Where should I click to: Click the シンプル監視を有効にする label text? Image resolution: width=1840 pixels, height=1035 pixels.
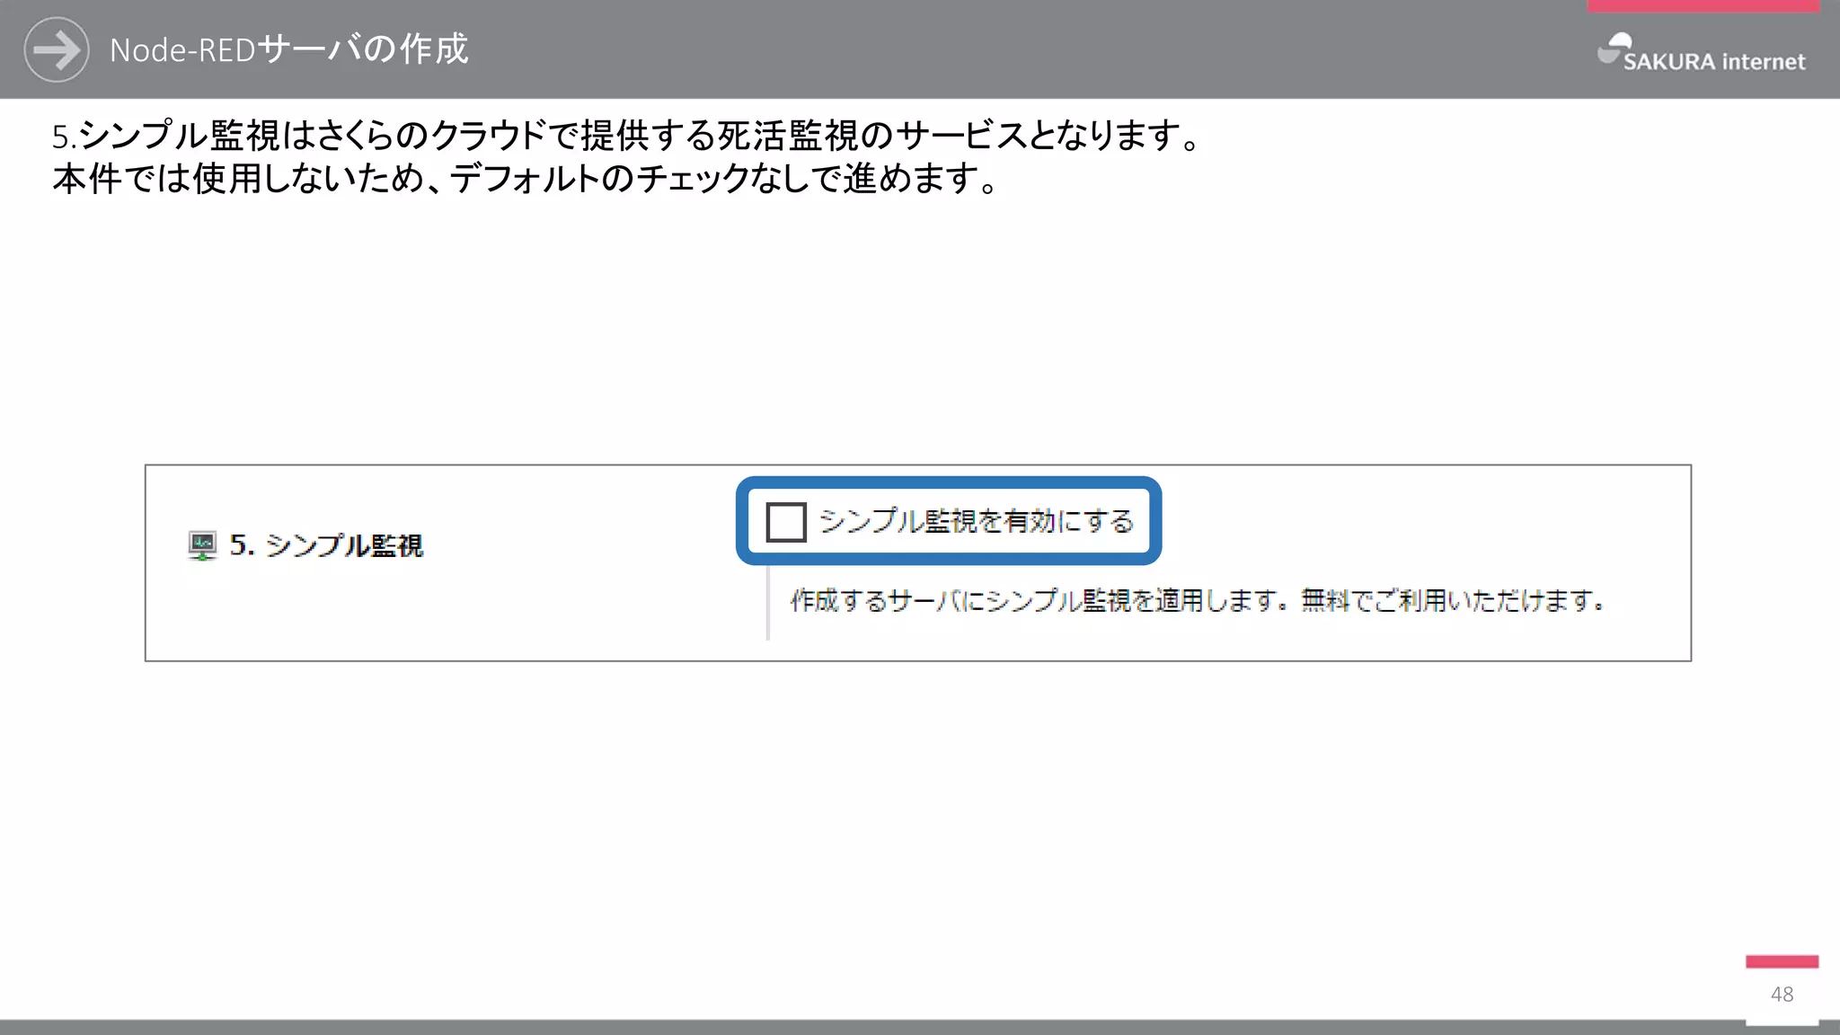977,521
